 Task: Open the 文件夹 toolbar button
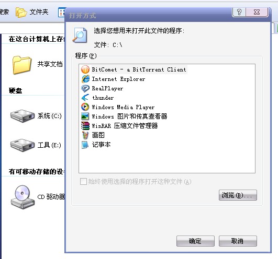[32, 12]
